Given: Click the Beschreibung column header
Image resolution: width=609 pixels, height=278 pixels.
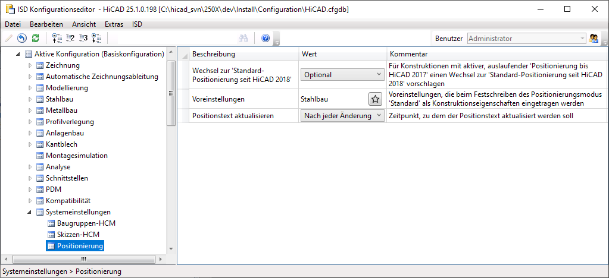Looking at the screenshot, I should (243, 54).
